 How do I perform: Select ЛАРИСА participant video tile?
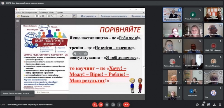point(172,30)
